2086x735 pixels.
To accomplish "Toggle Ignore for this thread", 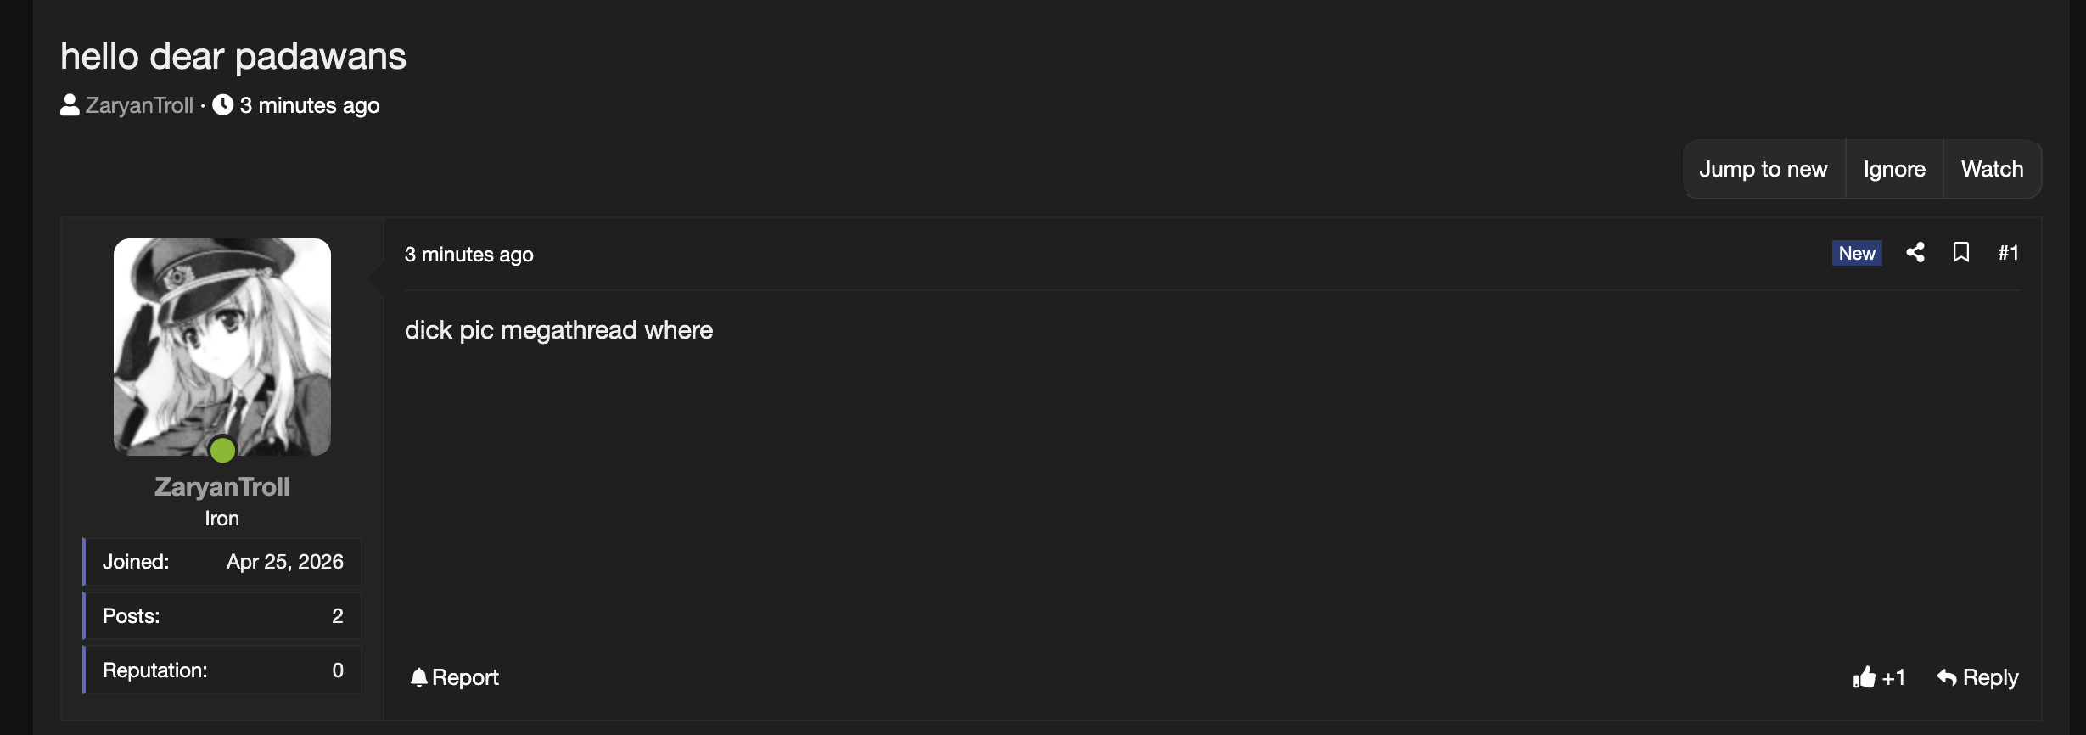I will point(1894,169).
